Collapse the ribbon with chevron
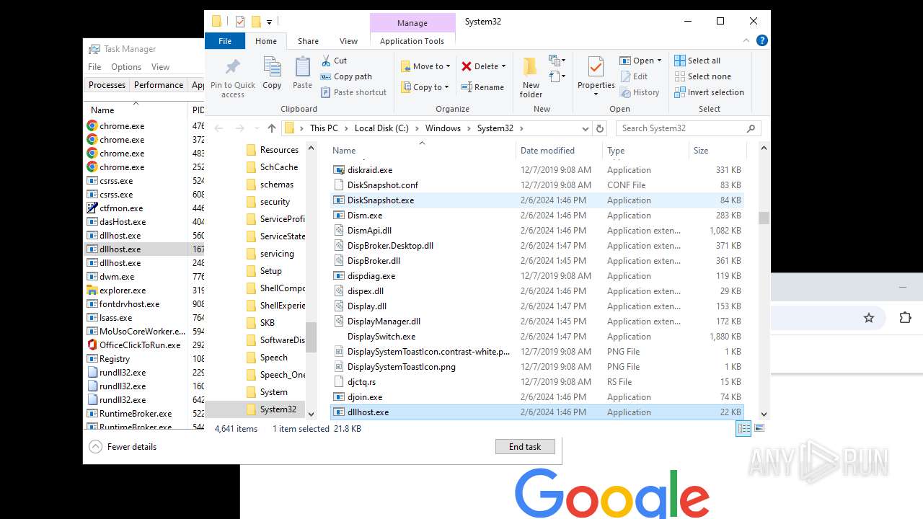Image resolution: width=923 pixels, height=519 pixels. click(747, 41)
